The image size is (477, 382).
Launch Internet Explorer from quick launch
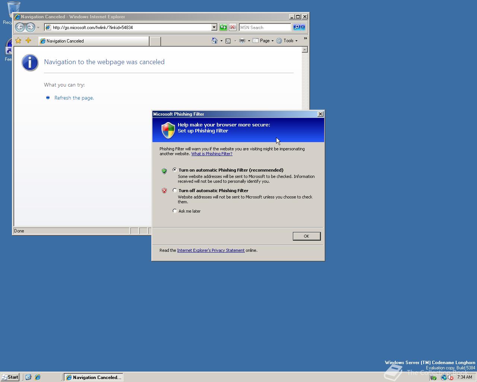click(x=38, y=377)
